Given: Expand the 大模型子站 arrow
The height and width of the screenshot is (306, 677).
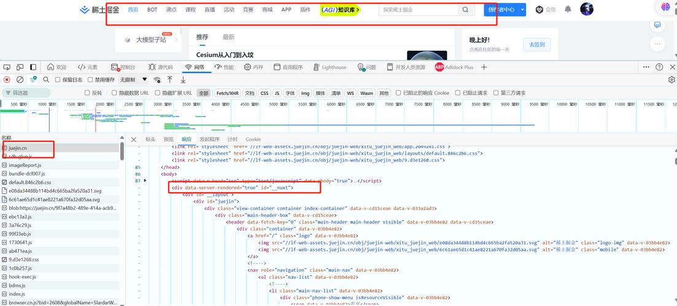Looking at the screenshot, I should tap(177, 40).
